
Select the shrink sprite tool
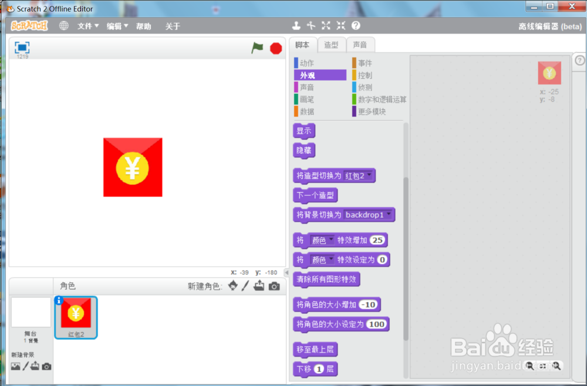[x=341, y=26]
